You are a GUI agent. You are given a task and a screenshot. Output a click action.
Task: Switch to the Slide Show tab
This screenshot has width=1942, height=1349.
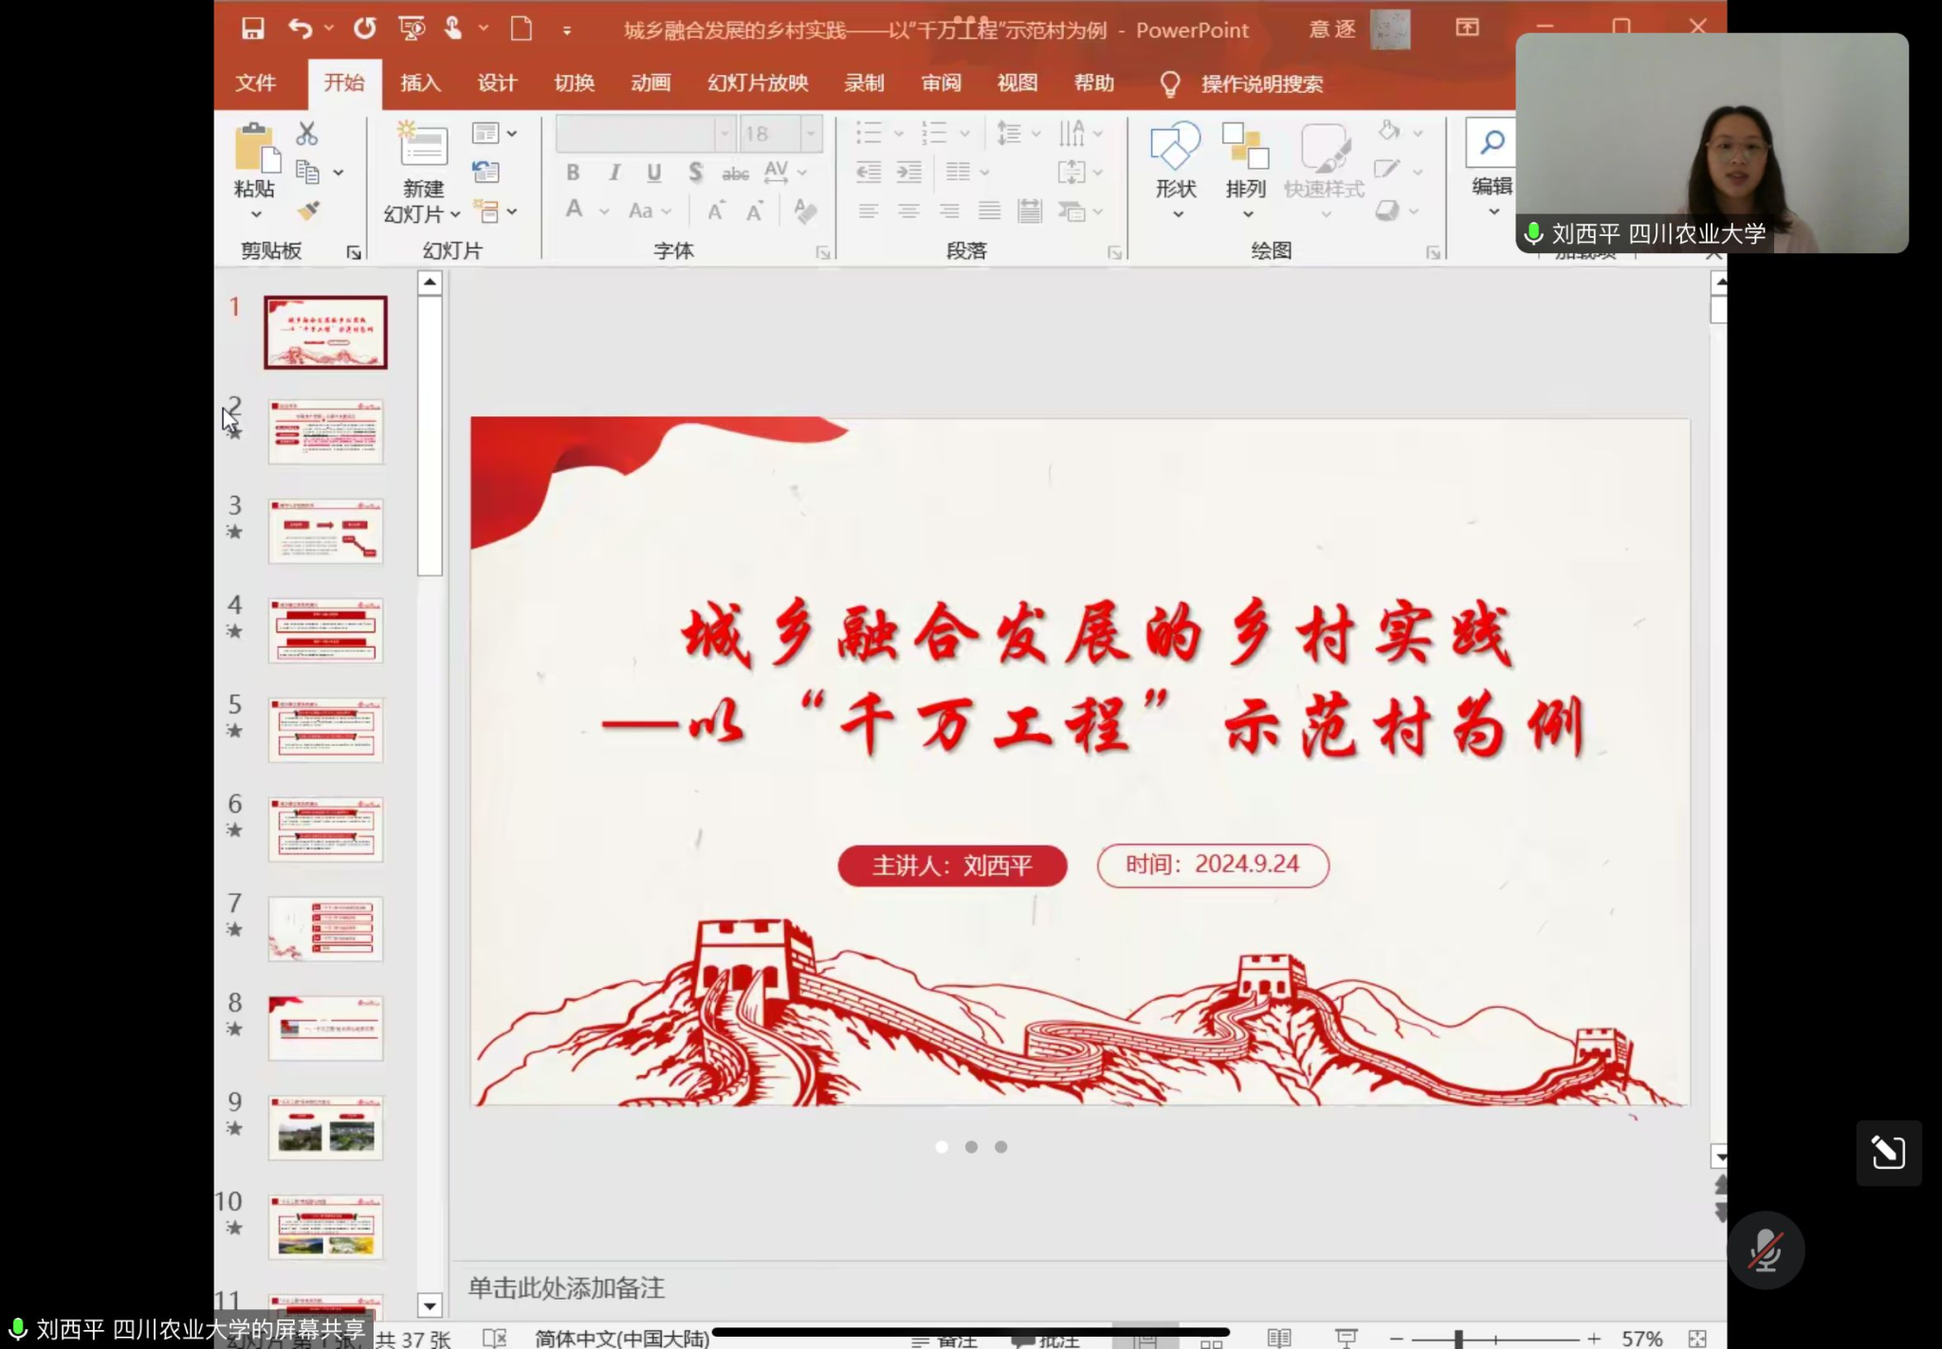(x=757, y=83)
